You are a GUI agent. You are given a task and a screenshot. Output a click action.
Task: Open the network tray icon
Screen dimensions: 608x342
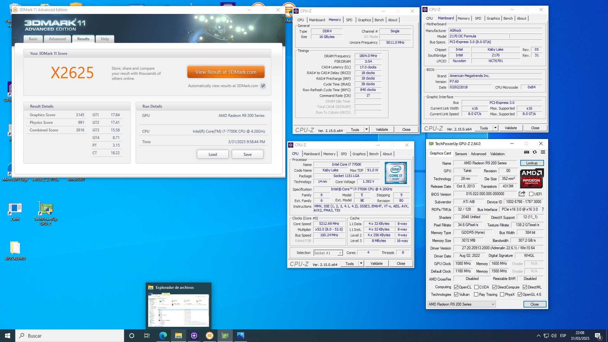pos(546,336)
